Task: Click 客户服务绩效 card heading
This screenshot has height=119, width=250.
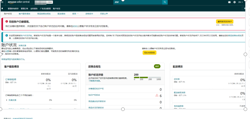Action: 12,67
